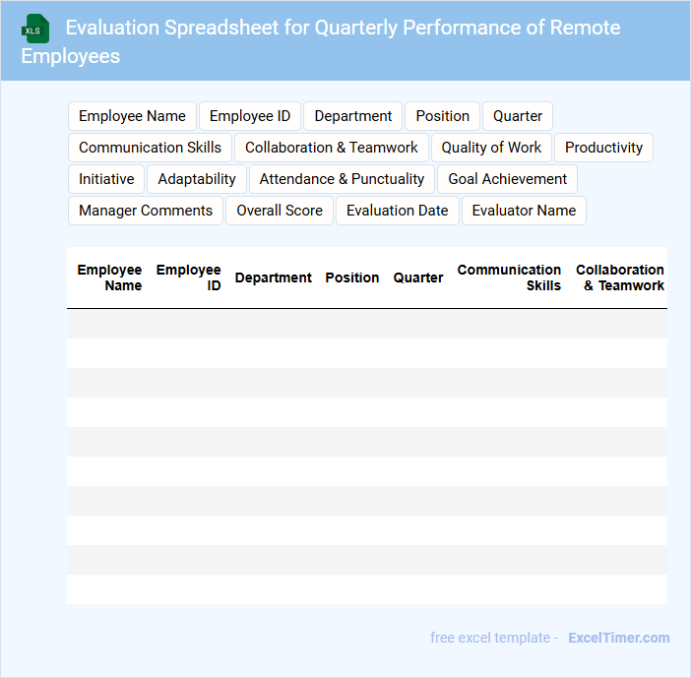This screenshot has height=678, width=691.
Task: Select the Manager Comments tag
Action: coord(146,211)
